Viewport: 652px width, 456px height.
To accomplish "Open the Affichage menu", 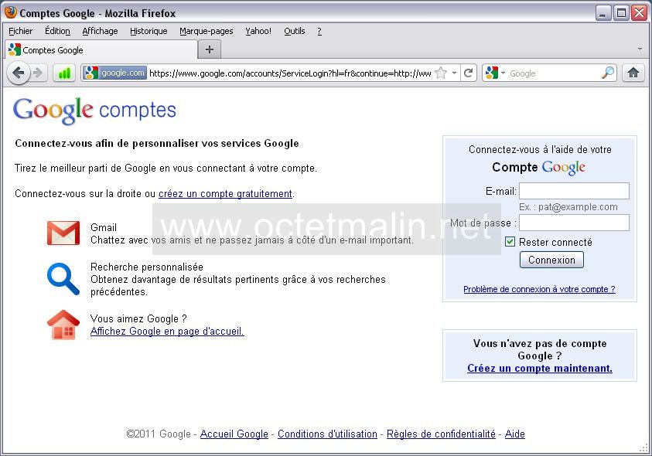I will 100,31.
